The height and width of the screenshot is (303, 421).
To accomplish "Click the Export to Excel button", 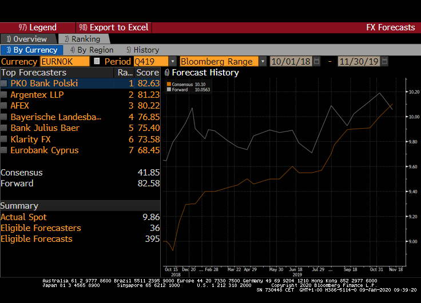I will [x=114, y=27].
